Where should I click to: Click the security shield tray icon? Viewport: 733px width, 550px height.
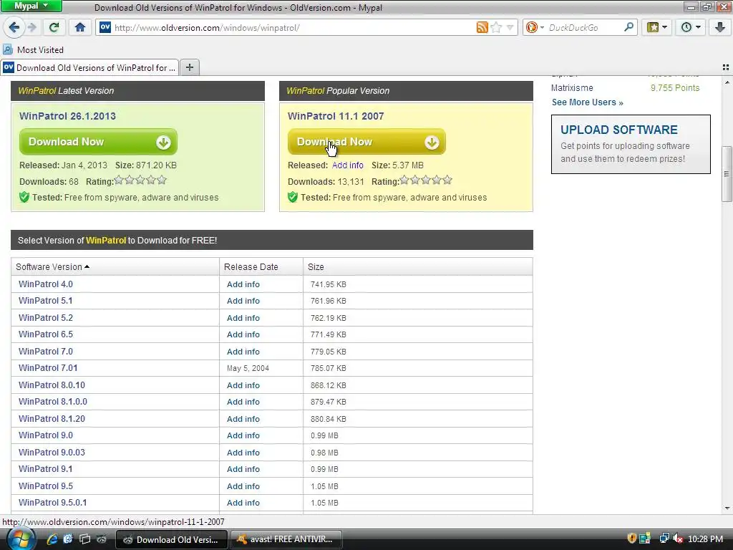coord(631,539)
